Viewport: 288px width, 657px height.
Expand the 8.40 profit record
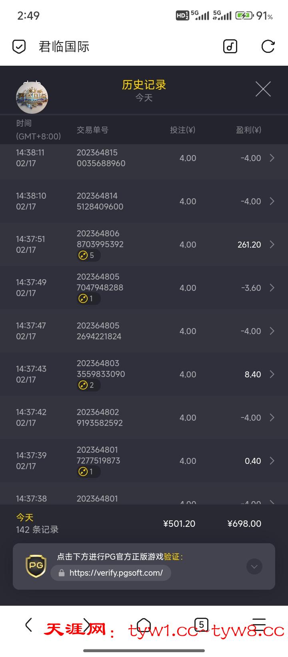(272, 374)
